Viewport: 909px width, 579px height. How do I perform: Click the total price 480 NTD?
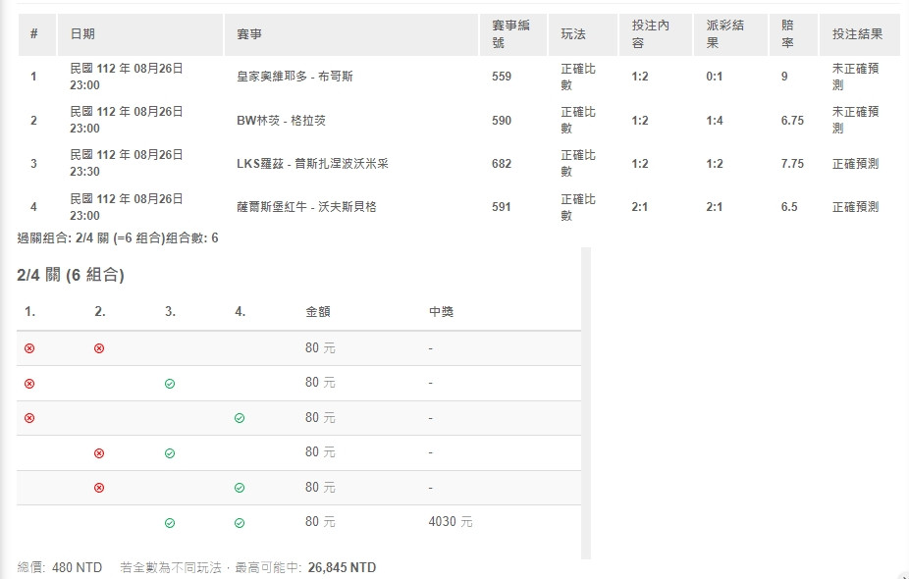pos(78,567)
